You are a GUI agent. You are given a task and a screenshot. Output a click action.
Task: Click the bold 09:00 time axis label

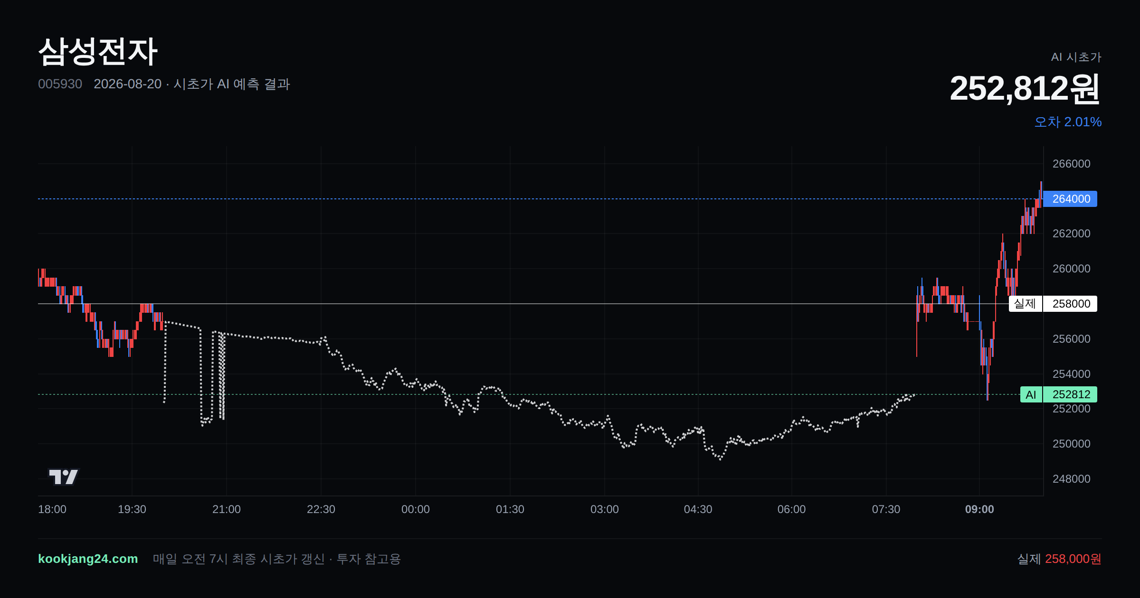click(x=979, y=509)
